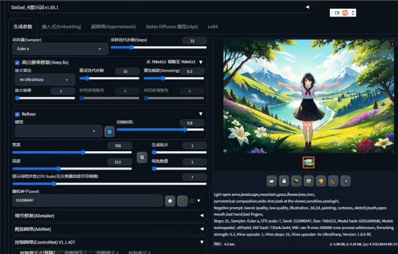Click the '4.2 sec.' elapsed time text
The height and width of the screenshot is (254, 398).
(x=230, y=244)
